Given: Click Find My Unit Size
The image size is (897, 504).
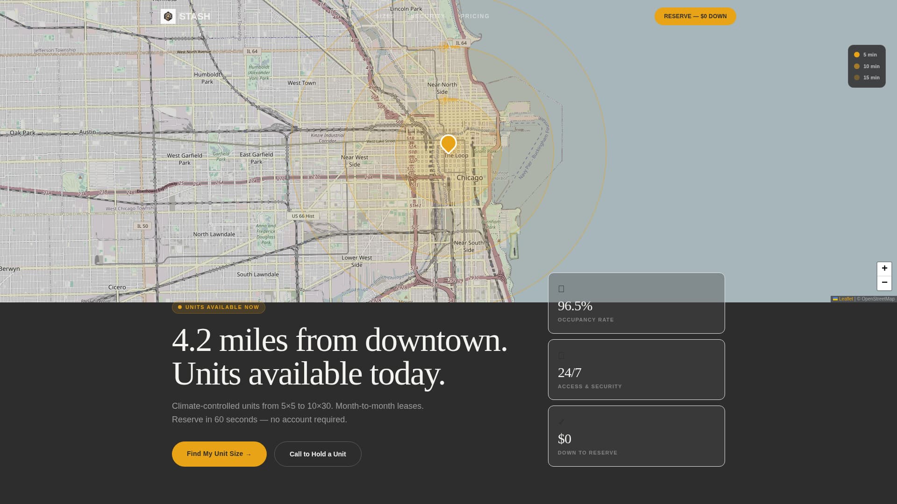Looking at the screenshot, I should [x=219, y=454].
